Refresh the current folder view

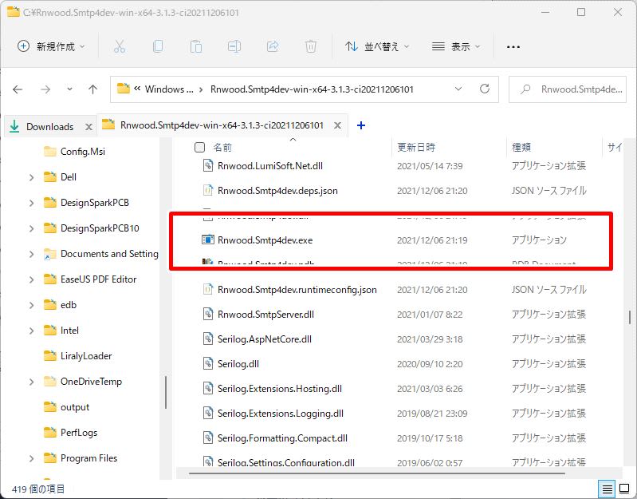(x=485, y=89)
